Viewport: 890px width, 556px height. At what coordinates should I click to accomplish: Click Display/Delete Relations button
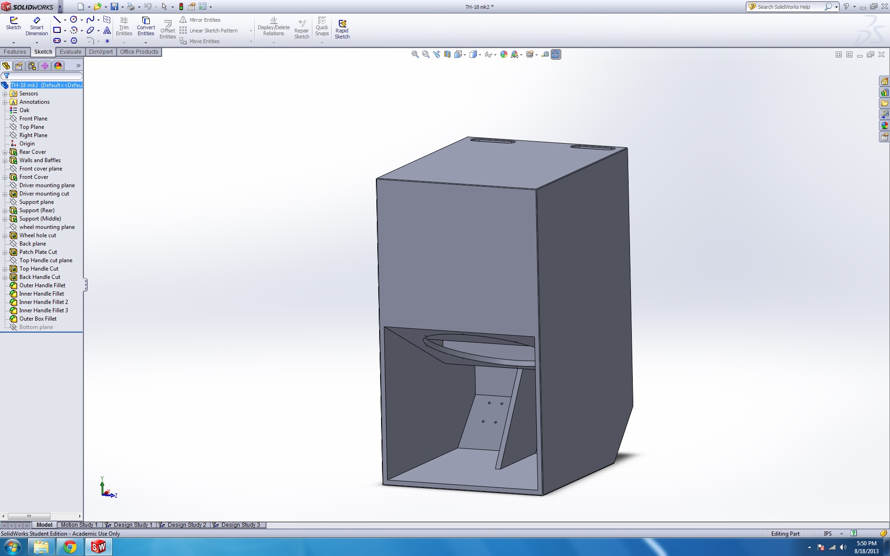[273, 26]
